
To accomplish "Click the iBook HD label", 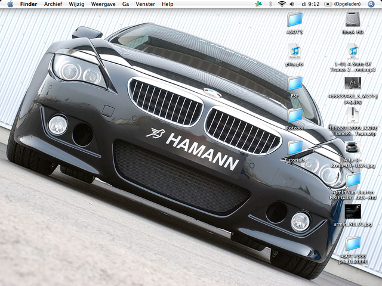I will (353, 32).
